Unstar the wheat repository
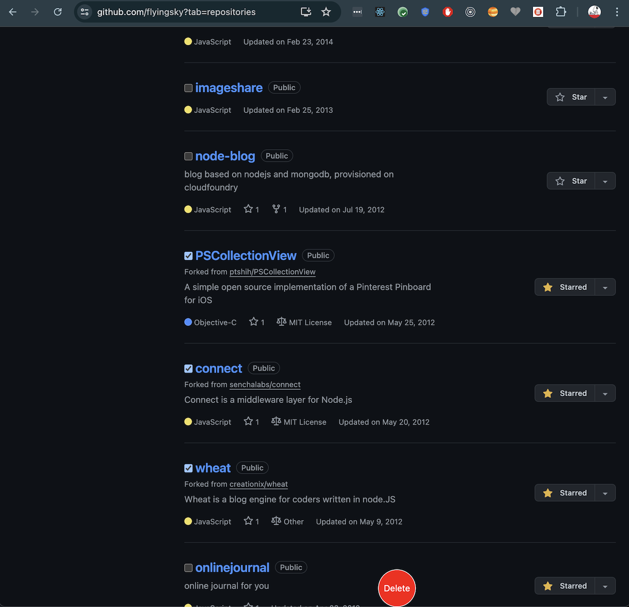Viewport: 629px width, 607px height. tap(565, 493)
